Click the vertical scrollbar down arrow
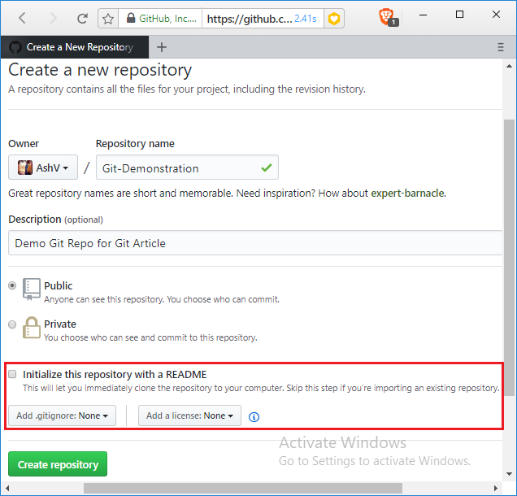Viewport: 517px width, 496px height. coord(510,474)
